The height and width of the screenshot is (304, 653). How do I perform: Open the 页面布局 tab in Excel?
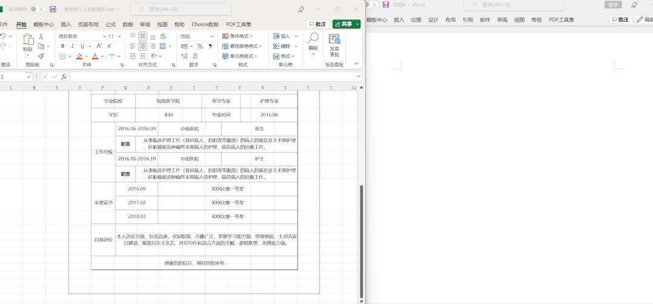tap(88, 25)
